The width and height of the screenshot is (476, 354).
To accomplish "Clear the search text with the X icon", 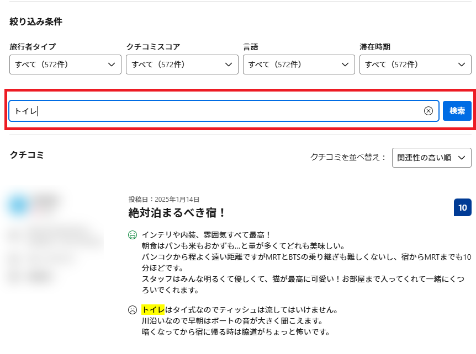I will coord(428,111).
